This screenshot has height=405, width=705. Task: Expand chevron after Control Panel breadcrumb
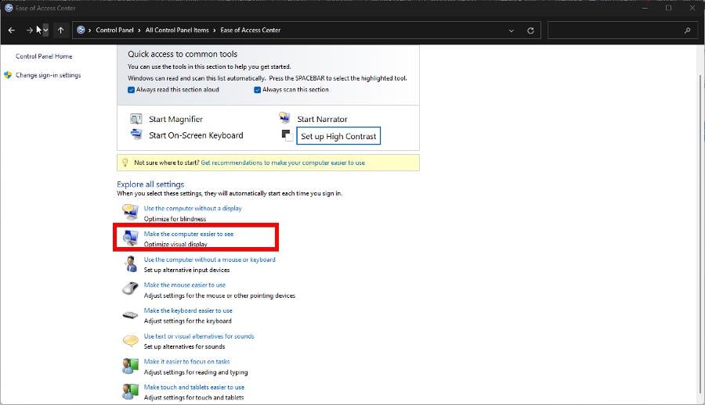pos(139,30)
